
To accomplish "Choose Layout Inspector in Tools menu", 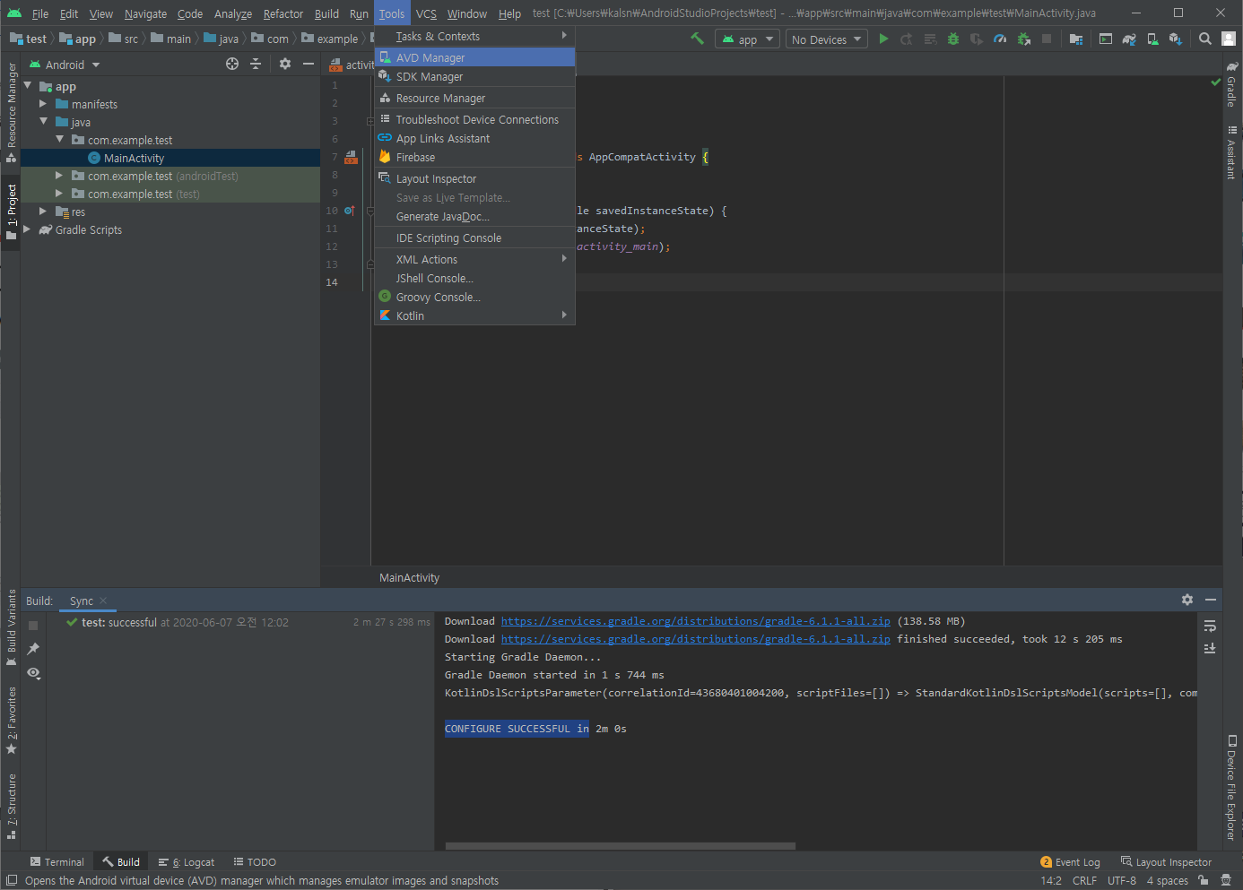I will pos(474,178).
